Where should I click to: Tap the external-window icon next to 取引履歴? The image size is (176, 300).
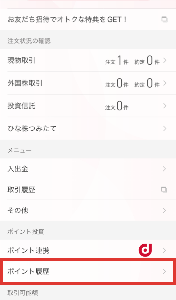pos(164,190)
